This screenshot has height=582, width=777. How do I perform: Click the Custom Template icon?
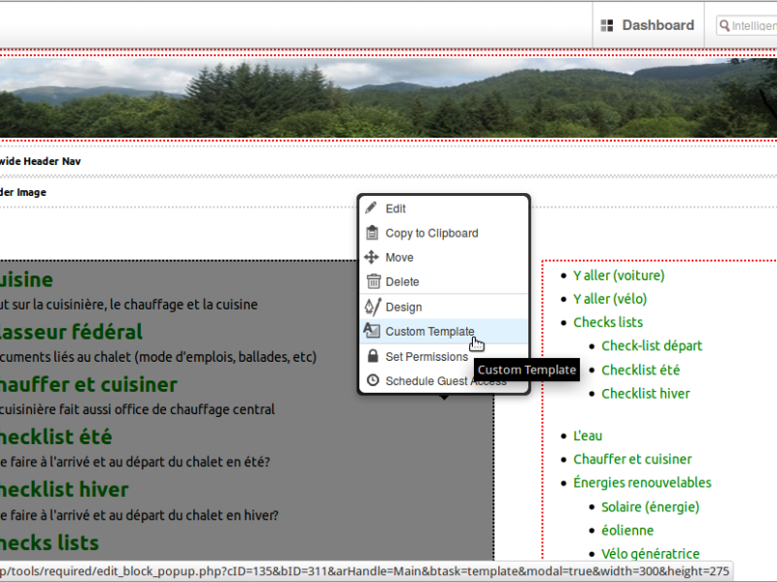coord(372,331)
